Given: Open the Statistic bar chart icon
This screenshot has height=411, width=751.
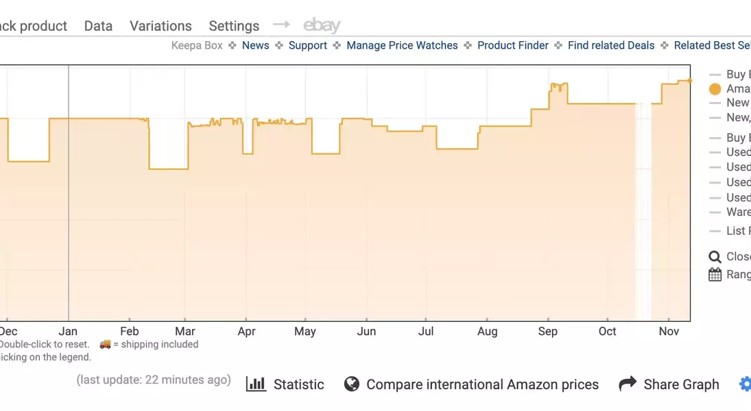Looking at the screenshot, I should coord(256,384).
